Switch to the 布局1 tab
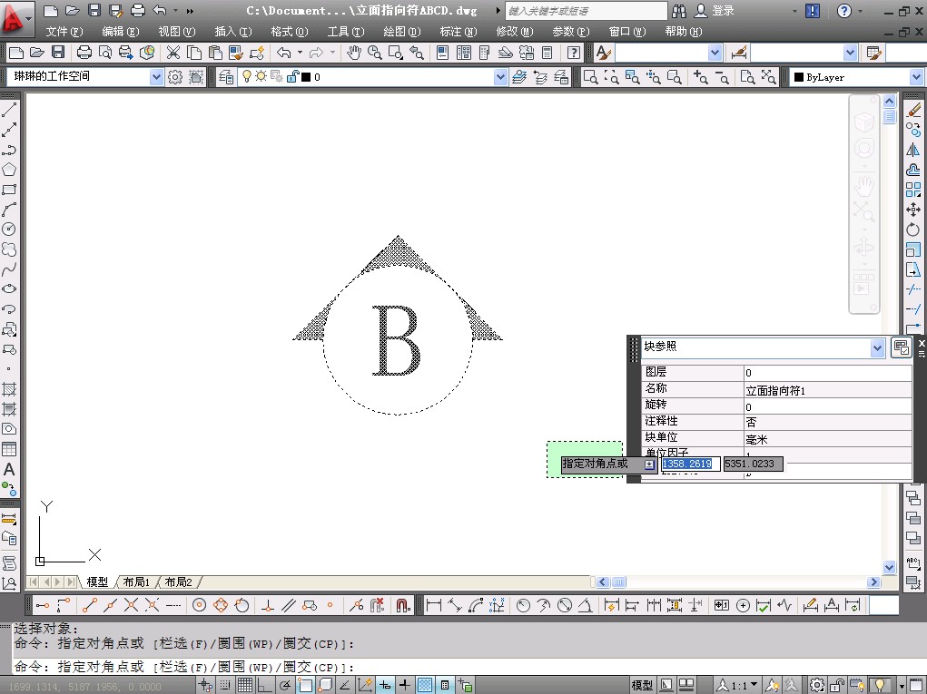This screenshot has height=694, width=927. pos(135,582)
